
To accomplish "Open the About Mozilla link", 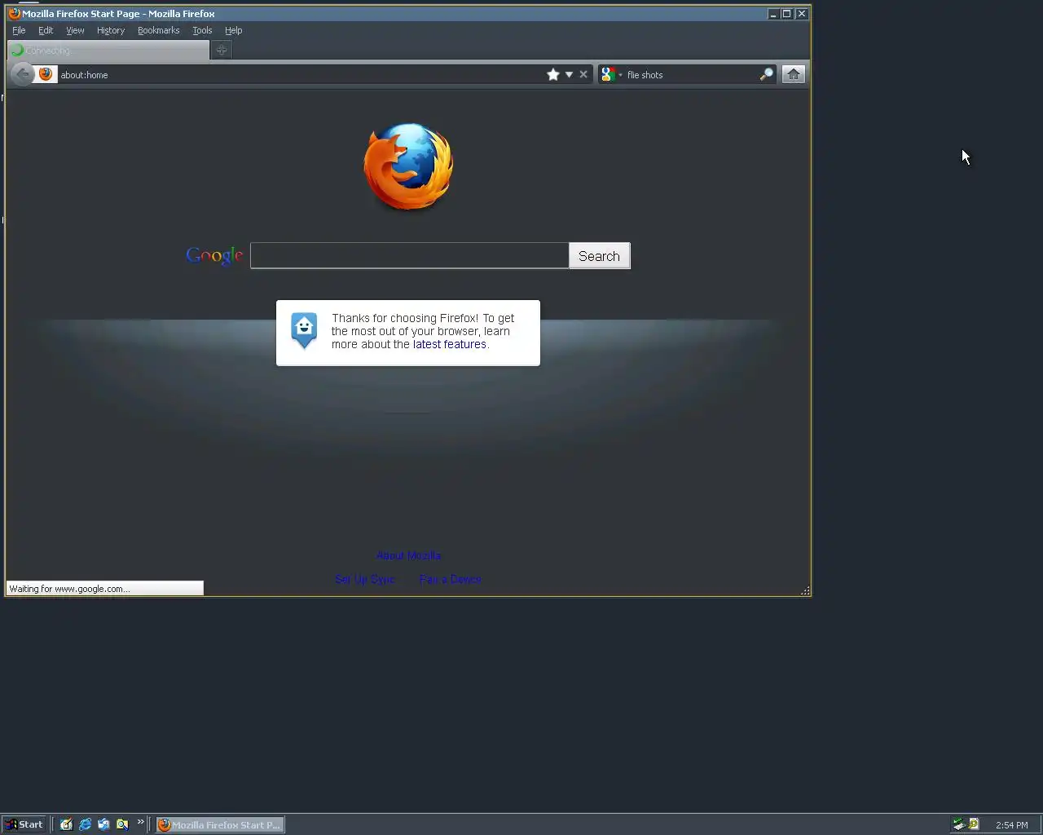I will tap(408, 555).
